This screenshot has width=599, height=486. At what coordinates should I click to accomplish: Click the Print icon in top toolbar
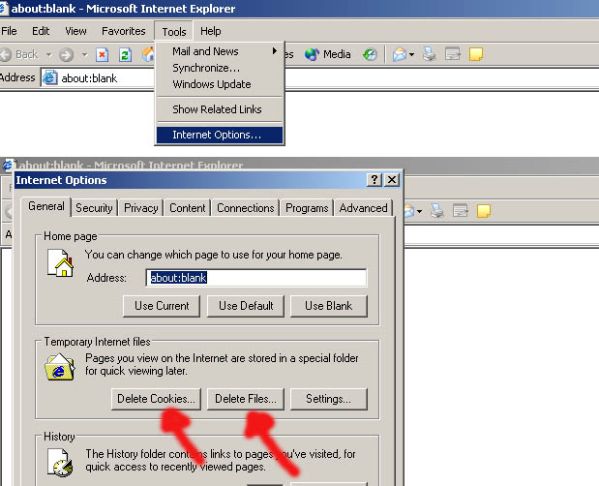(x=429, y=54)
